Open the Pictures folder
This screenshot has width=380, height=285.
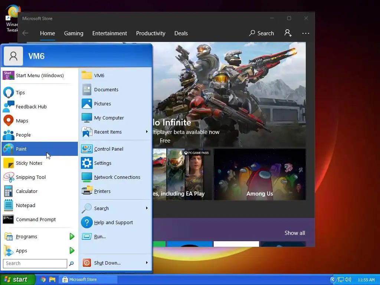(x=115, y=104)
